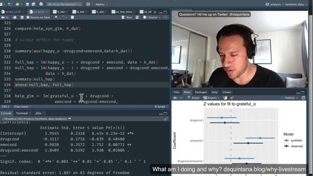Click the Go to file/function search field
The height and width of the screenshot is (176, 313).
coord(64,4)
